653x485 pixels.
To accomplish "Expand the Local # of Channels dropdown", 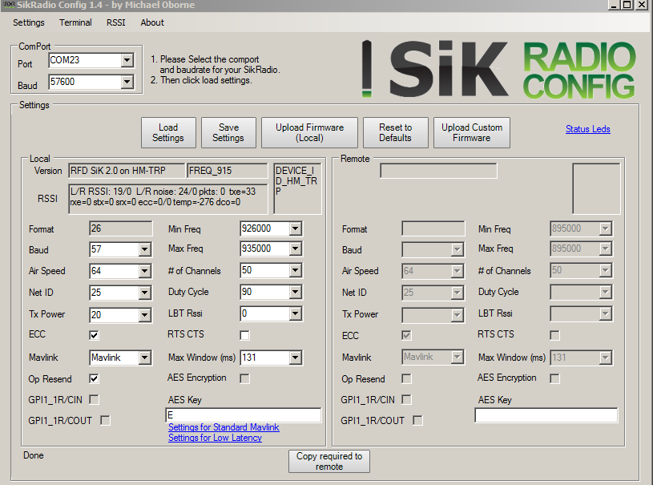I will pyautogui.click(x=296, y=270).
